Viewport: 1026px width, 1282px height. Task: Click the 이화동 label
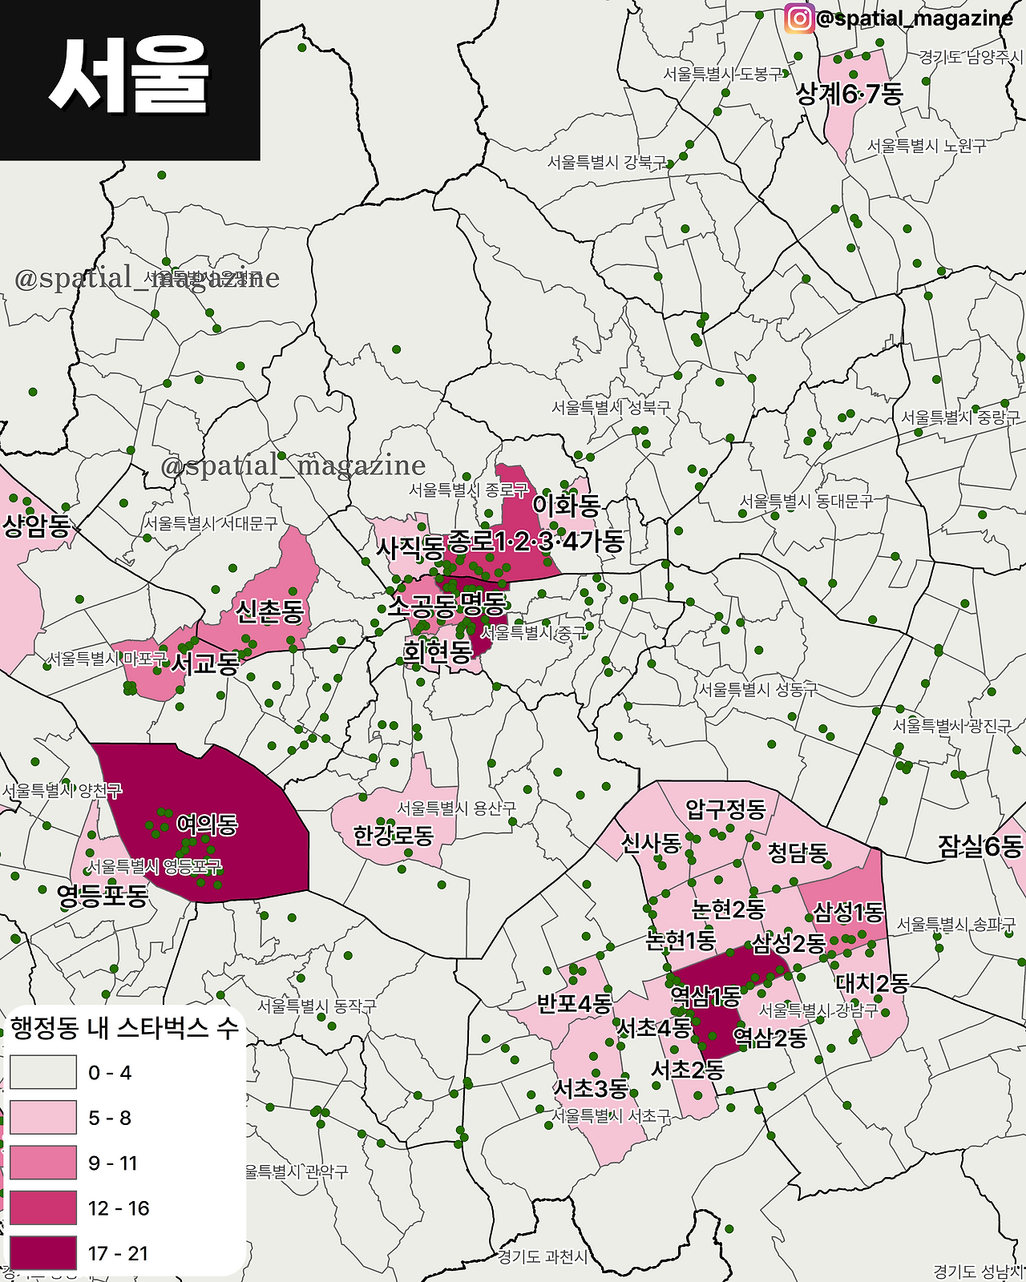pyautogui.click(x=567, y=506)
